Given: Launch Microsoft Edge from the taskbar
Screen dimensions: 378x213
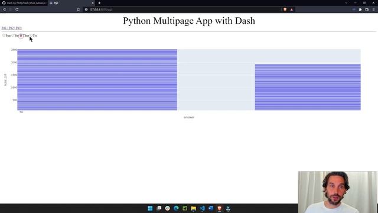Looking at the screenshot, I should [176, 208].
